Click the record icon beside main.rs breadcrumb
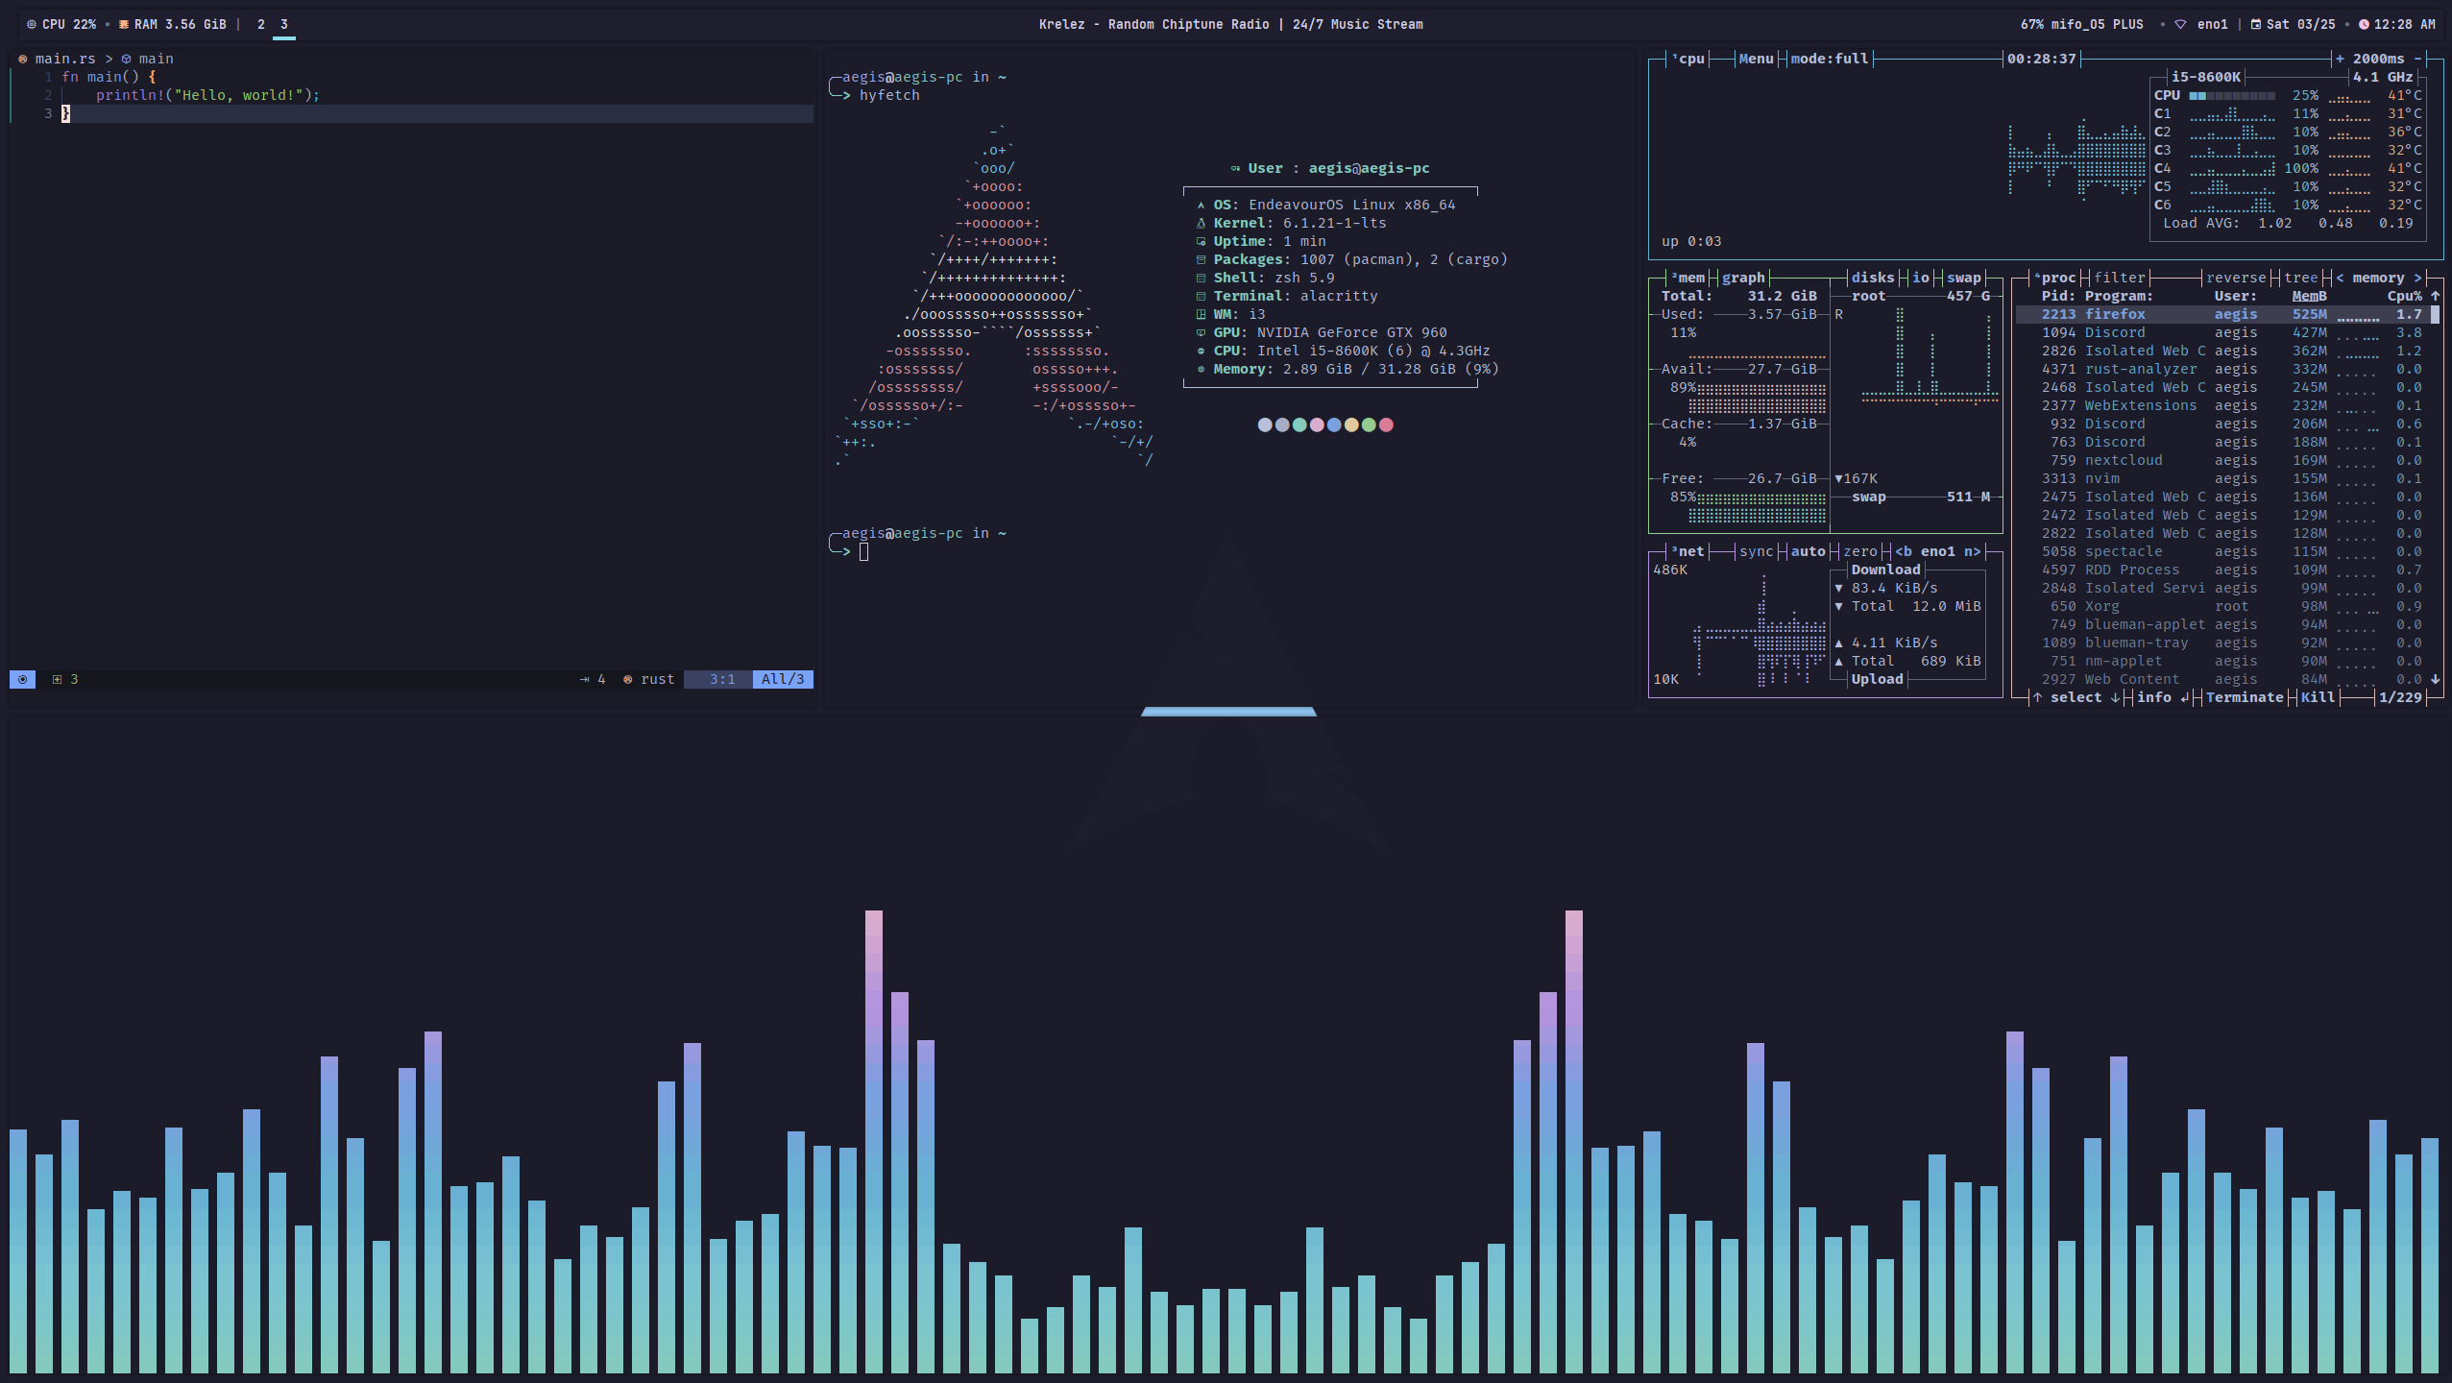The width and height of the screenshot is (2452, 1383). pyautogui.click(x=23, y=59)
